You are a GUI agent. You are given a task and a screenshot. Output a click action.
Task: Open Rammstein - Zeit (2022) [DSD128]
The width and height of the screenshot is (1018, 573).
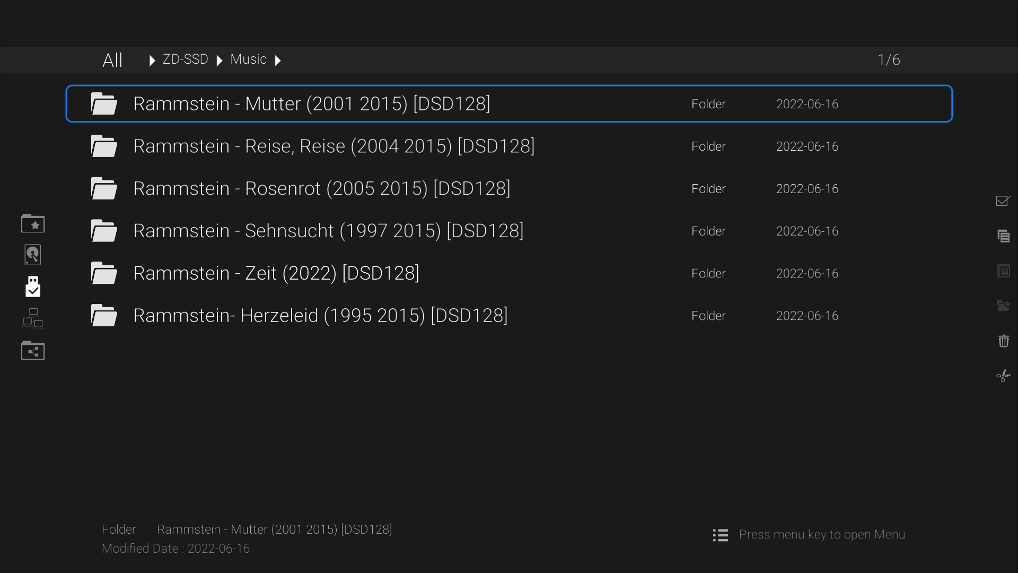pyautogui.click(x=509, y=273)
